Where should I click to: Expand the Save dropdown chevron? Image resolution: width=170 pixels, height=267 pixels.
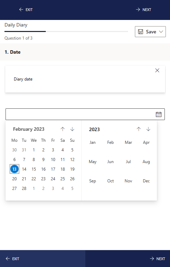(161, 32)
